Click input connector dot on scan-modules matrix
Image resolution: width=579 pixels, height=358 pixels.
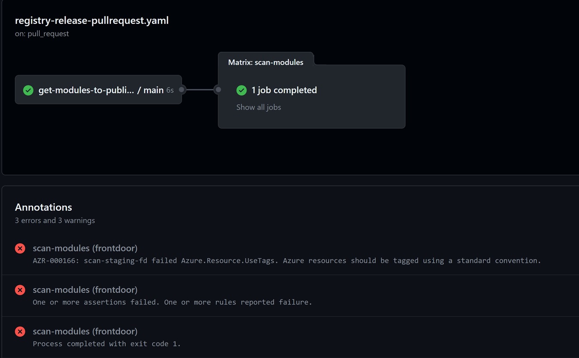[x=218, y=90]
